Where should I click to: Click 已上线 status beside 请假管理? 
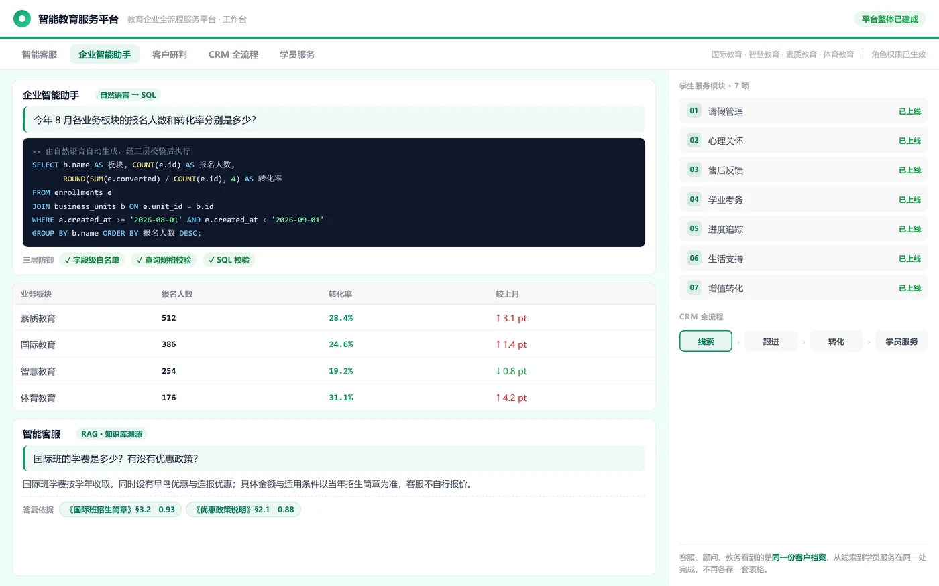click(x=909, y=111)
